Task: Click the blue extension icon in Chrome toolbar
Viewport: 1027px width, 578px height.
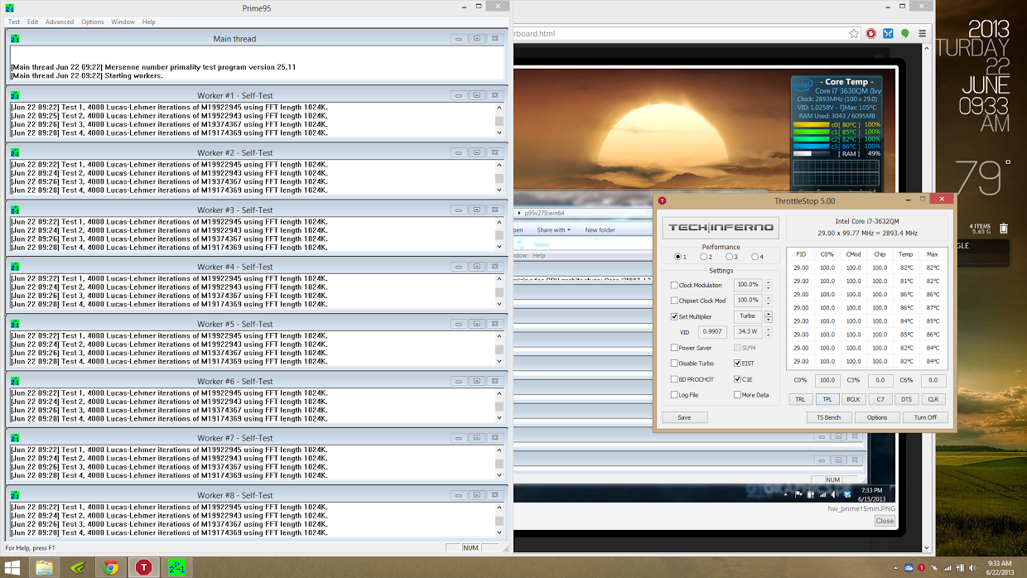Action: (888, 34)
